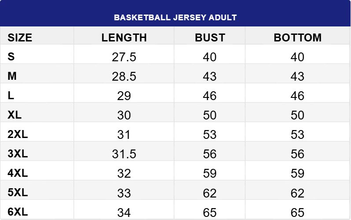This screenshot has height=220, width=351.
Task: Click the 27.5 length value
Action: pos(124,57)
